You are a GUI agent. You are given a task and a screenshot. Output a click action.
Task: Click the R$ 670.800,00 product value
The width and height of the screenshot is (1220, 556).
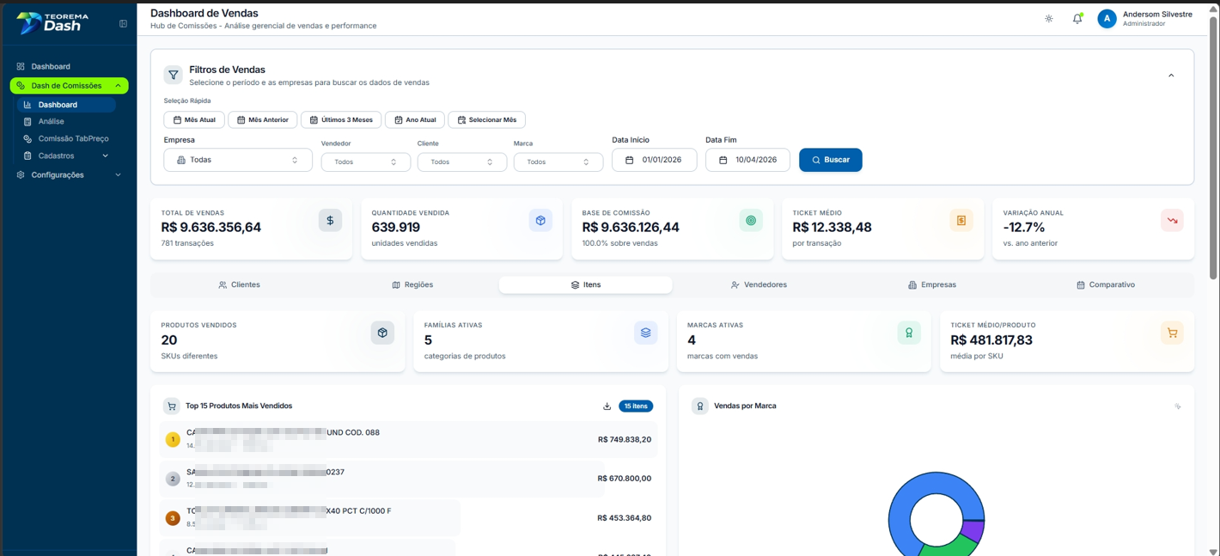(x=625, y=479)
